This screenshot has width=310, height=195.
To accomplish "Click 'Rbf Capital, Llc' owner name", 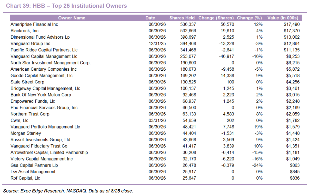I will 25,178.
